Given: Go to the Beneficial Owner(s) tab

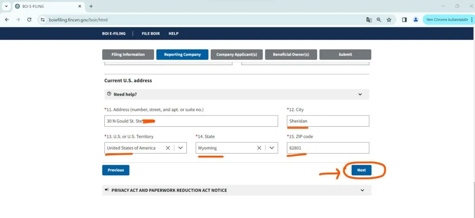Looking at the screenshot, I should (x=291, y=54).
